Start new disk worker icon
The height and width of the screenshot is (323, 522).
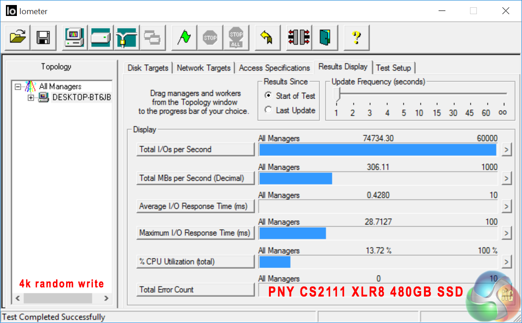101,37
